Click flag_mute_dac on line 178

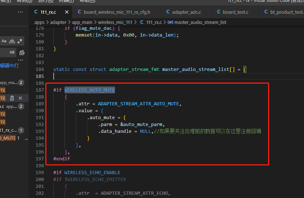coord(94,28)
